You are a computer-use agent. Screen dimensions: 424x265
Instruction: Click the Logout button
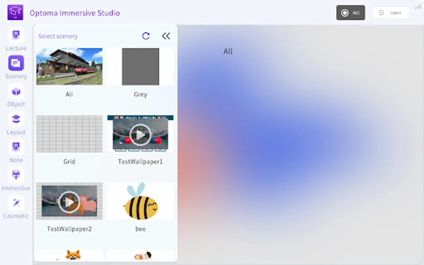pos(391,13)
